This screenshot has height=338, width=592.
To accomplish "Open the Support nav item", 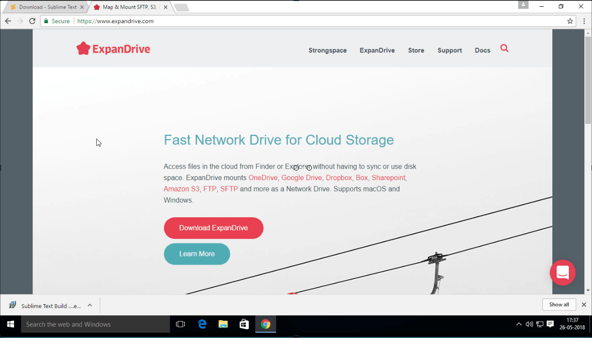I will click(x=450, y=50).
